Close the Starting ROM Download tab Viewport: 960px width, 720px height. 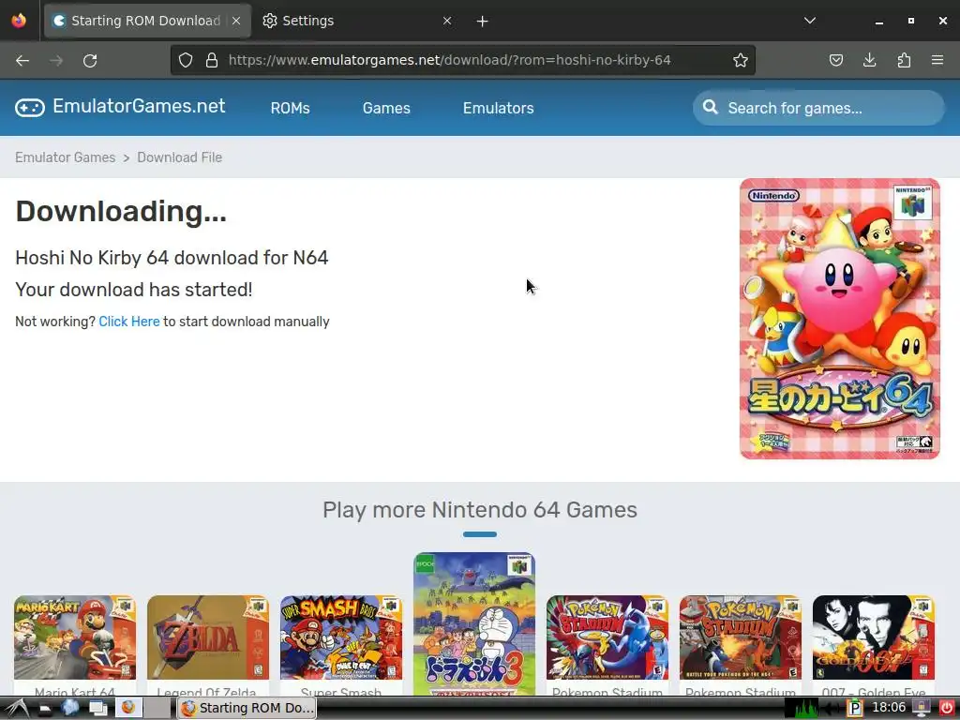(x=236, y=21)
